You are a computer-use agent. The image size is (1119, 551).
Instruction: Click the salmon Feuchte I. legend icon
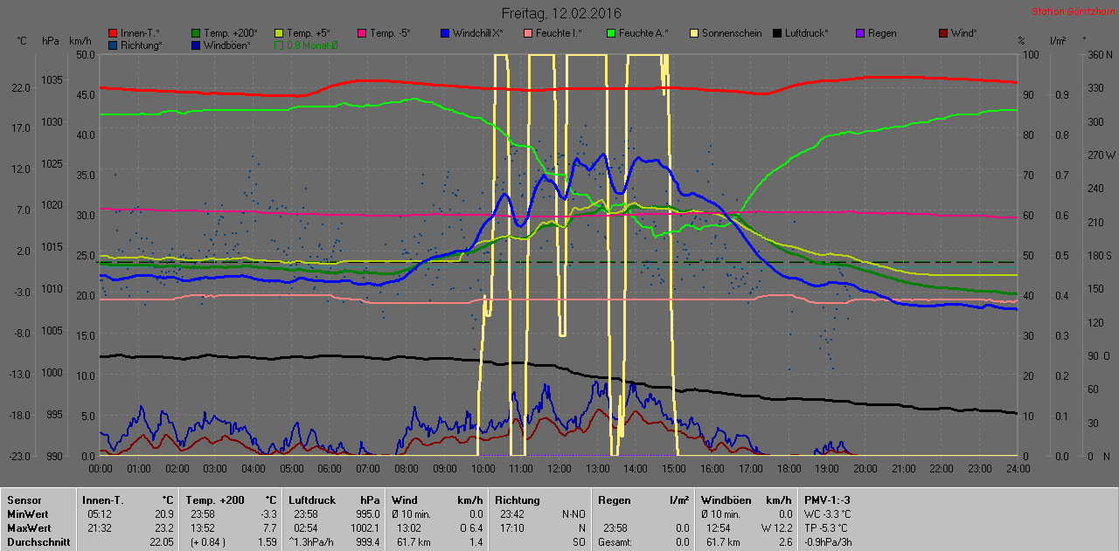click(x=528, y=33)
